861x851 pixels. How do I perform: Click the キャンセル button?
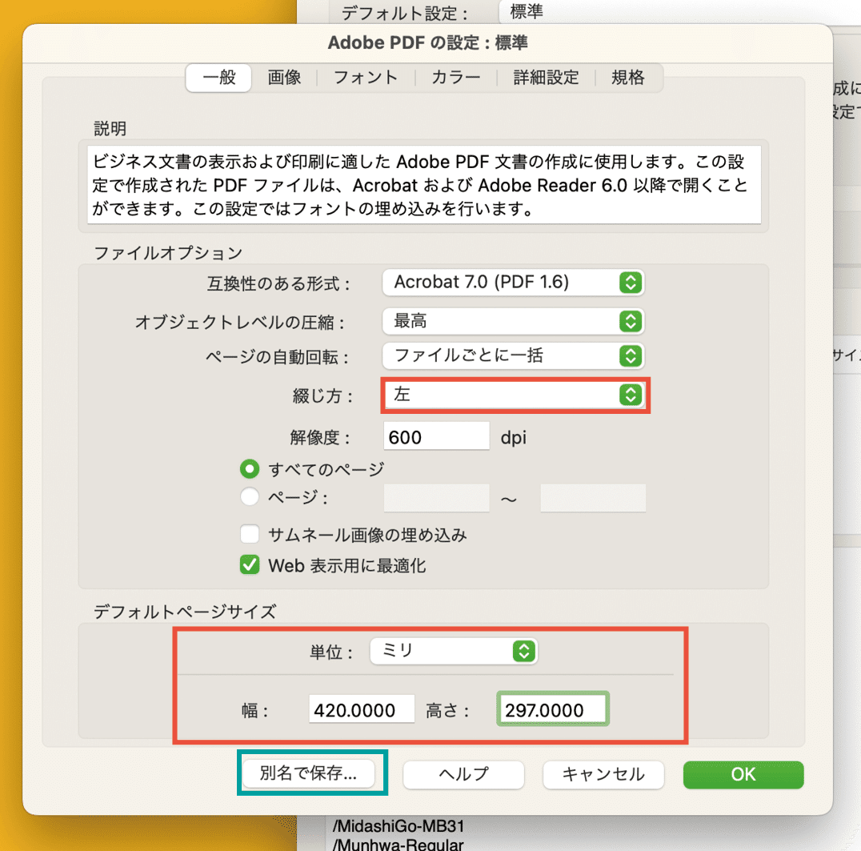pos(603,775)
